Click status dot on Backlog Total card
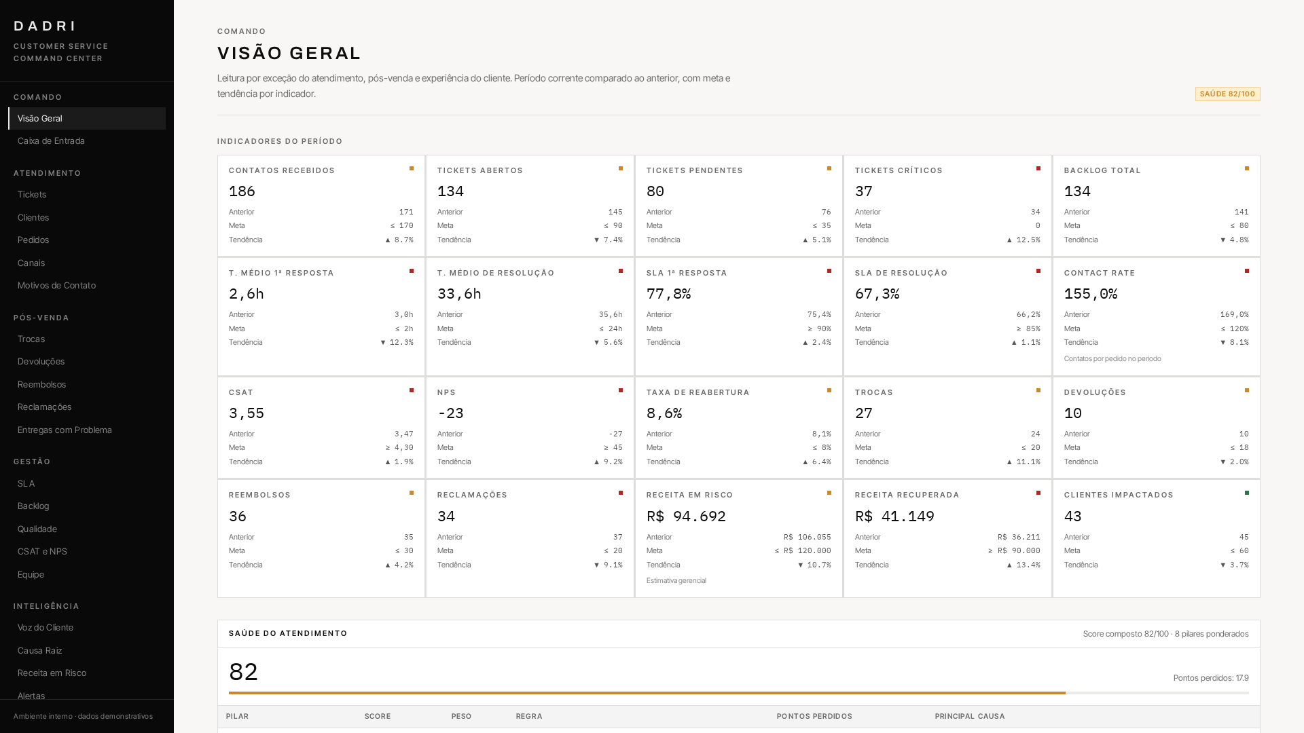Viewport: 1304px width, 733px height. point(1247,168)
